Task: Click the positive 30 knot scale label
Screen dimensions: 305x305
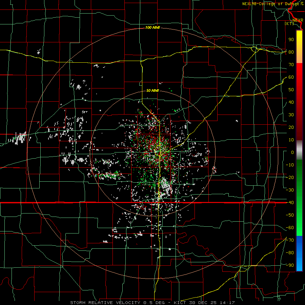Action: pos(291,115)
